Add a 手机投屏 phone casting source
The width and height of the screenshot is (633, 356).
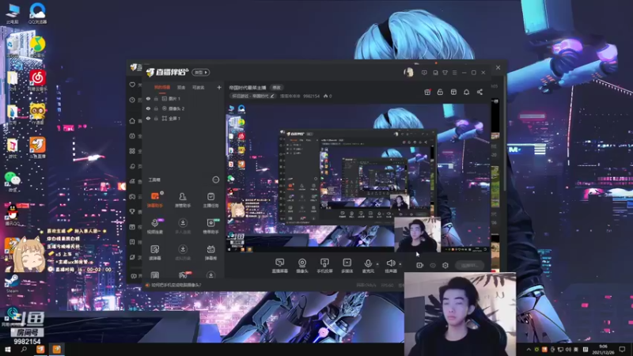[324, 266]
